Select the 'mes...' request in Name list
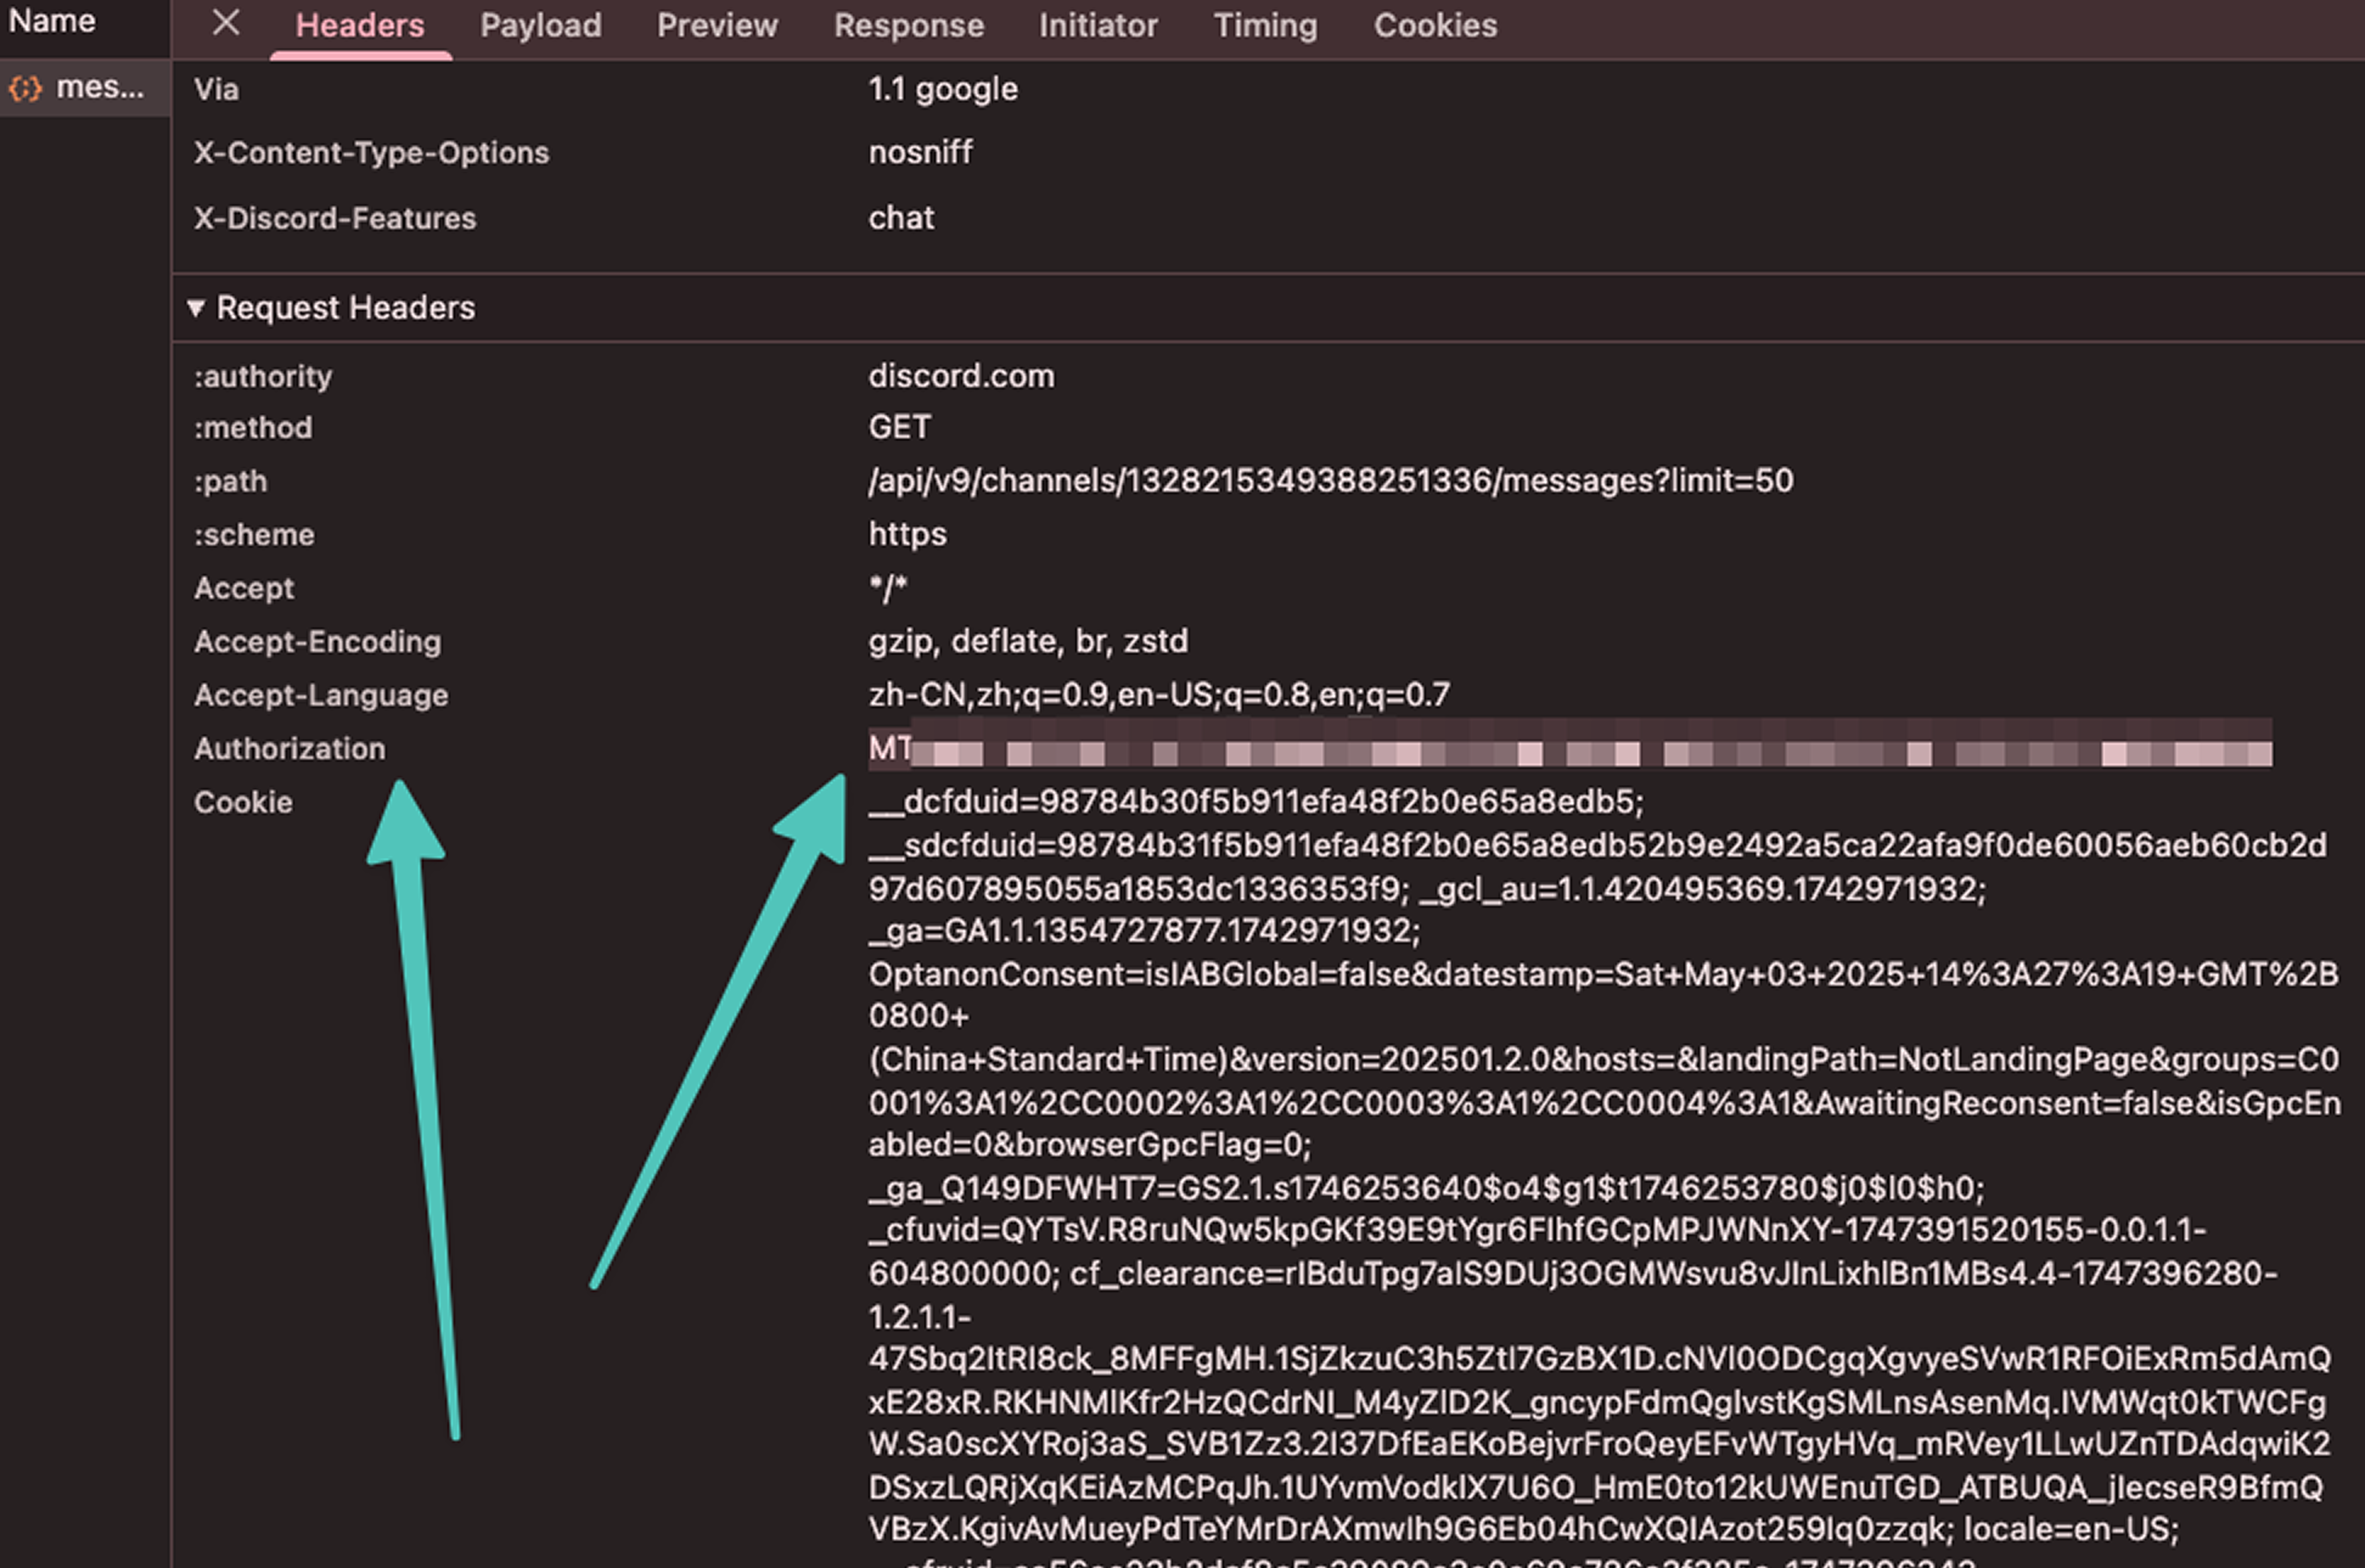This screenshot has width=2365, height=1568. 85,88
